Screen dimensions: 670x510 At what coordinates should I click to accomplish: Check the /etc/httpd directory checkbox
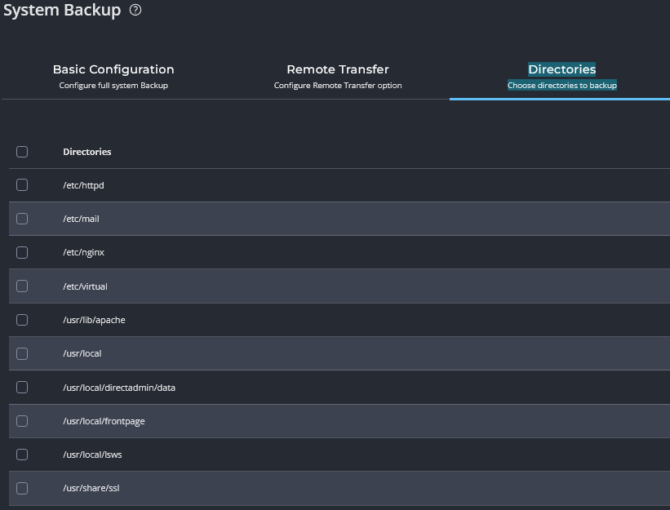[x=22, y=185]
